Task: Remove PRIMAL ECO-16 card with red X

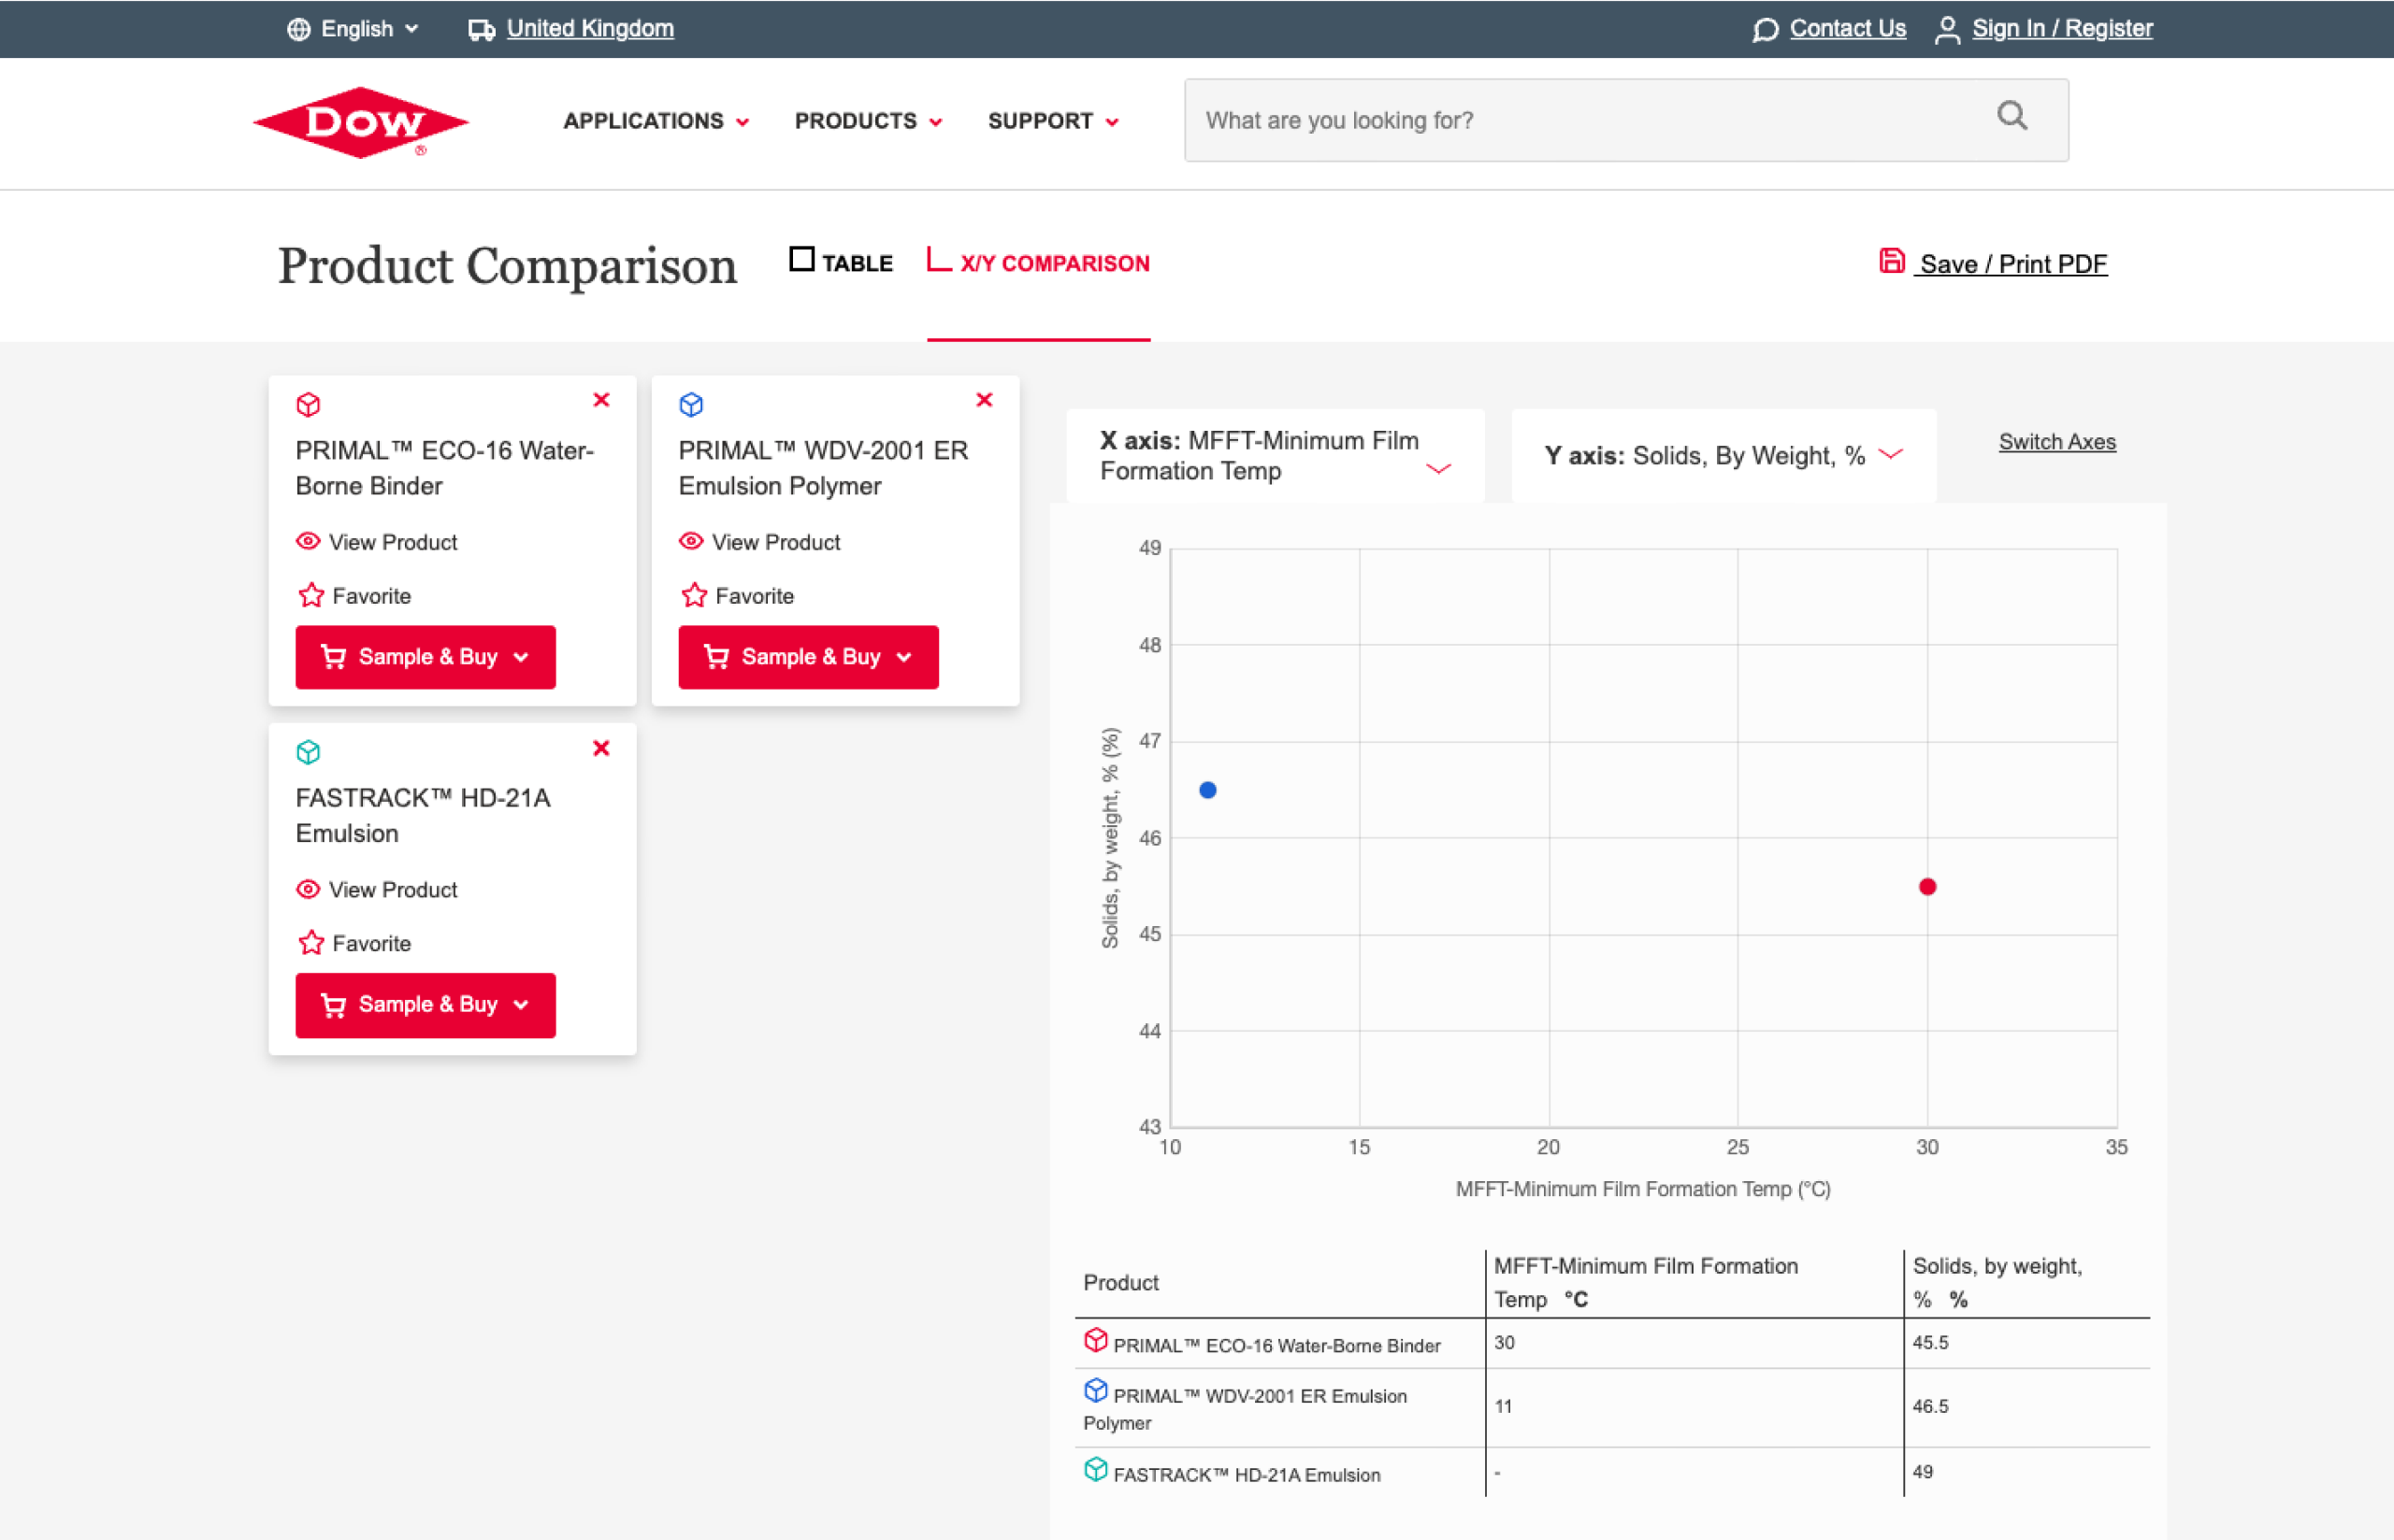Action: (x=601, y=400)
